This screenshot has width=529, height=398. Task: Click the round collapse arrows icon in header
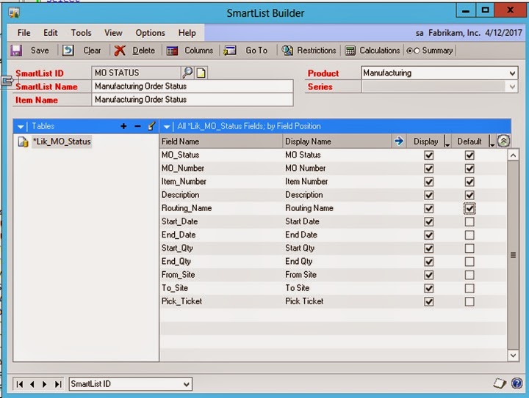(x=503, y=141)
